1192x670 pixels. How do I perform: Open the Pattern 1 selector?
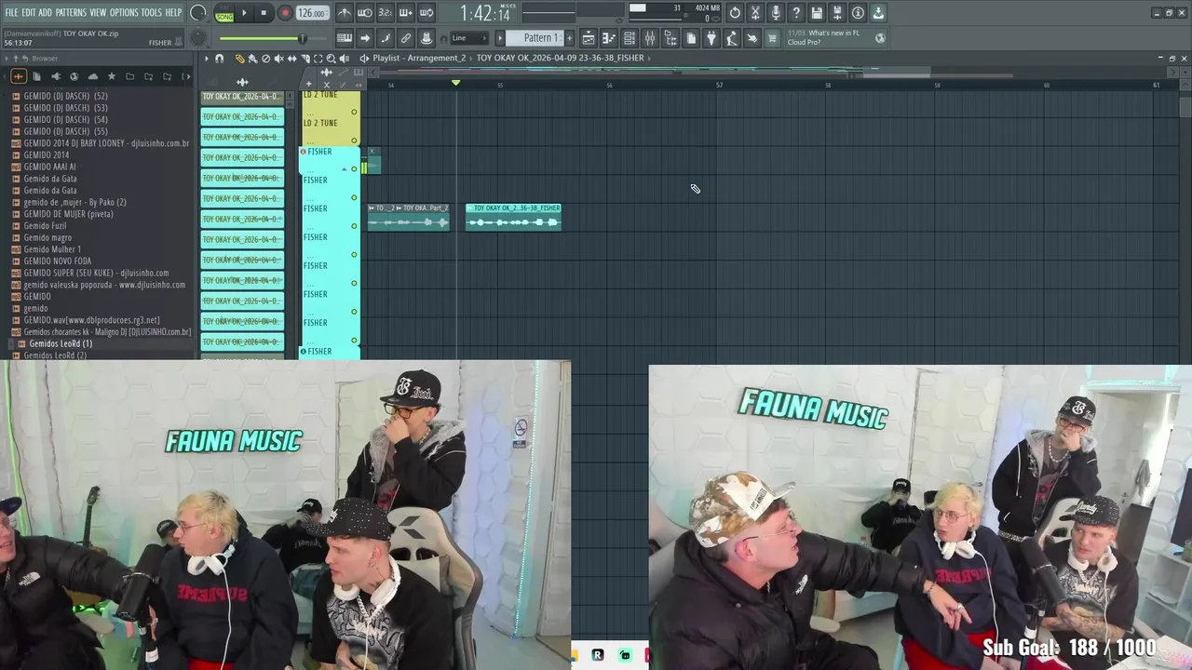click(535, 38)
